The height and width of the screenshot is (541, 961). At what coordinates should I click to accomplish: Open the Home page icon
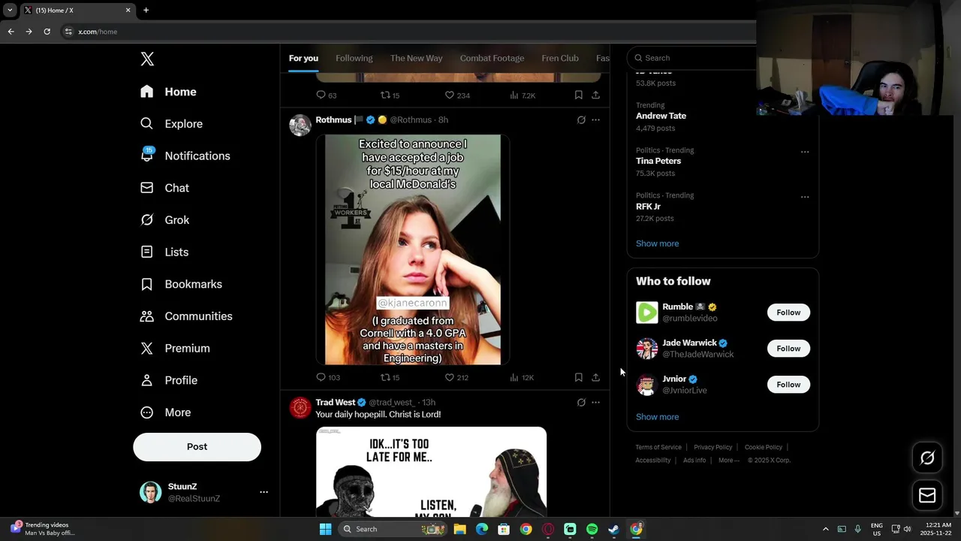pyautogui.click(x=147, y=92)
